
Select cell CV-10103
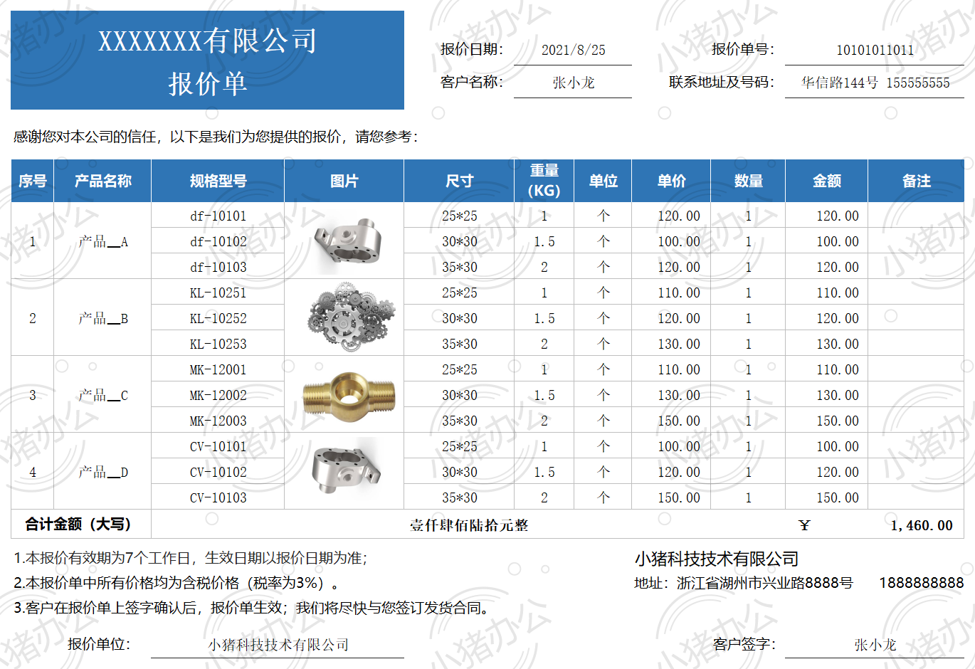(x=218, y=497)
